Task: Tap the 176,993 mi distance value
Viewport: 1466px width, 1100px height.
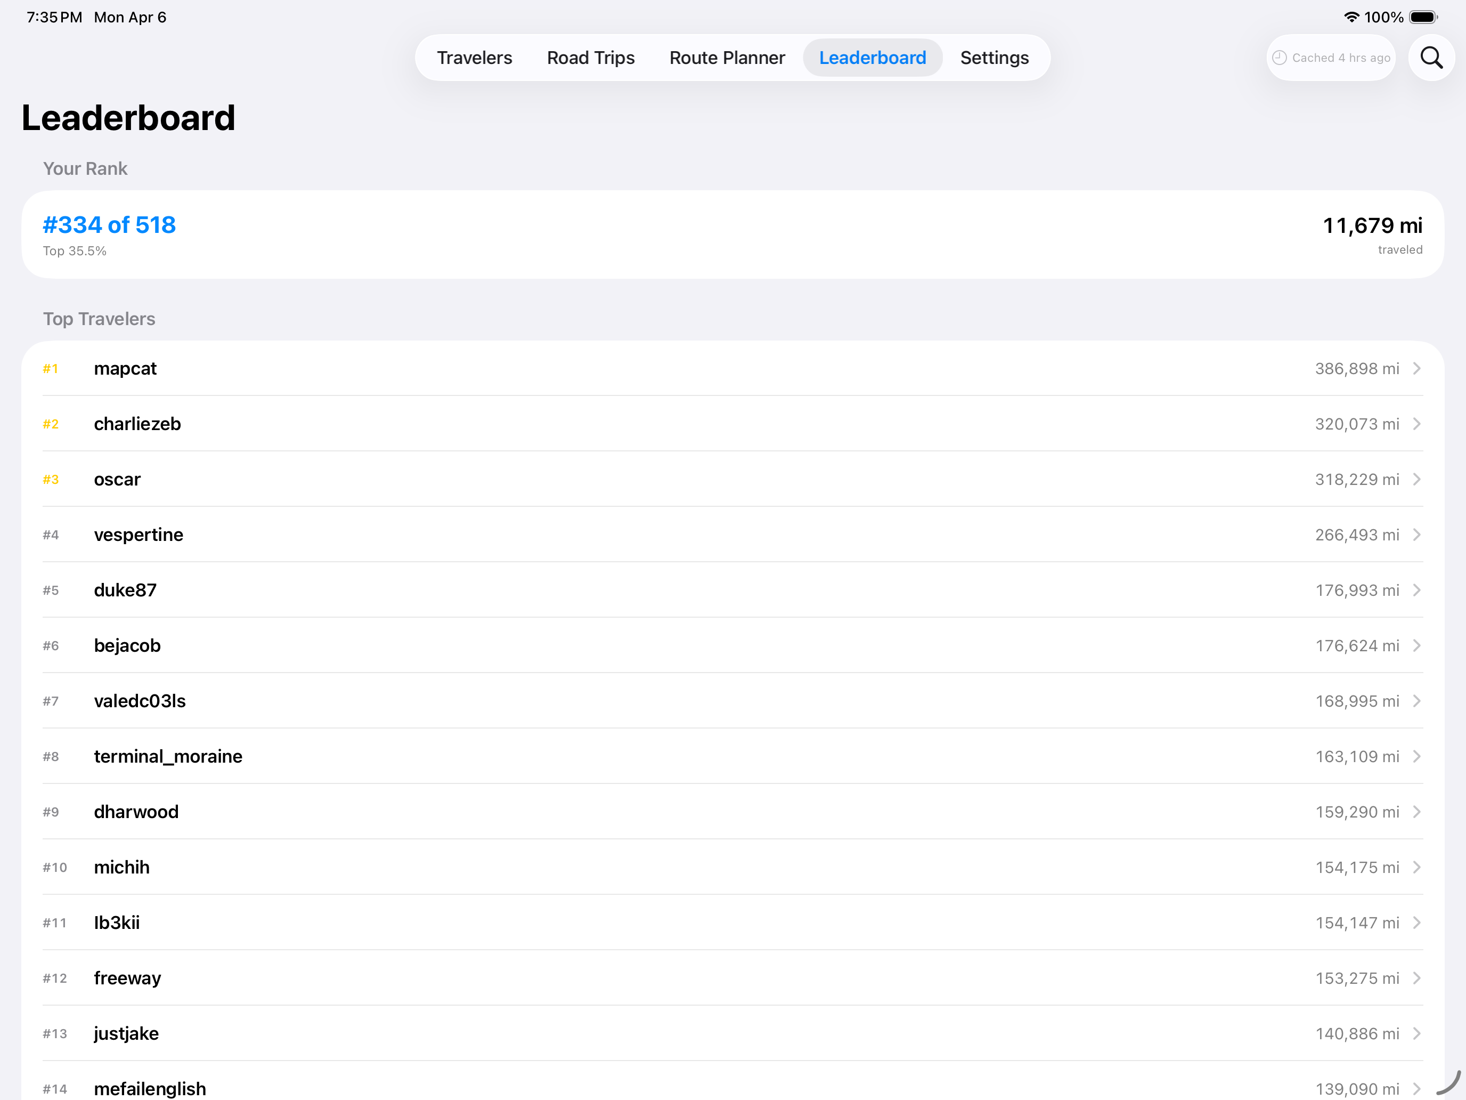Action: pyautogui.click(x=1357, y=590)
